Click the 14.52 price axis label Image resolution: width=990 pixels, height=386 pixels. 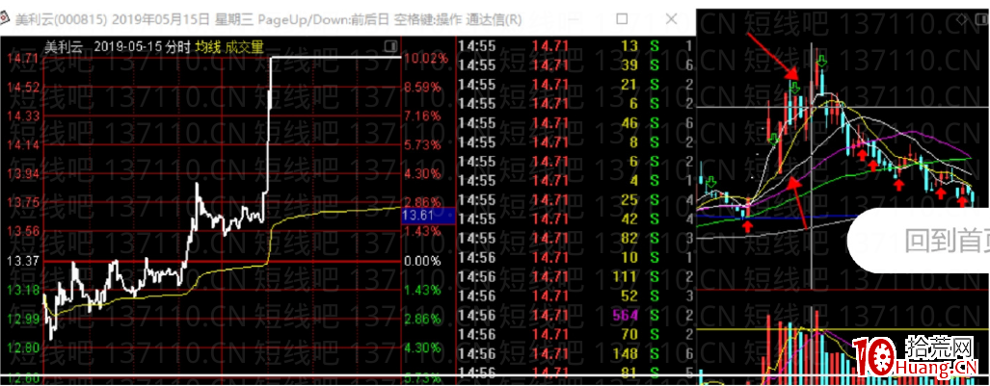coord(22,87)
